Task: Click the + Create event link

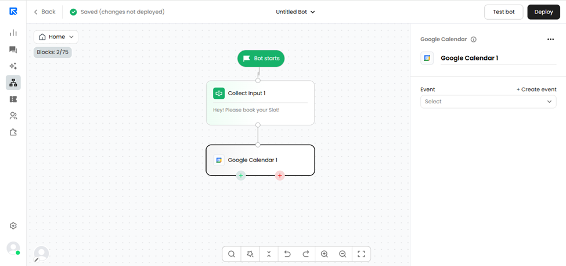Action: point(536,89)
